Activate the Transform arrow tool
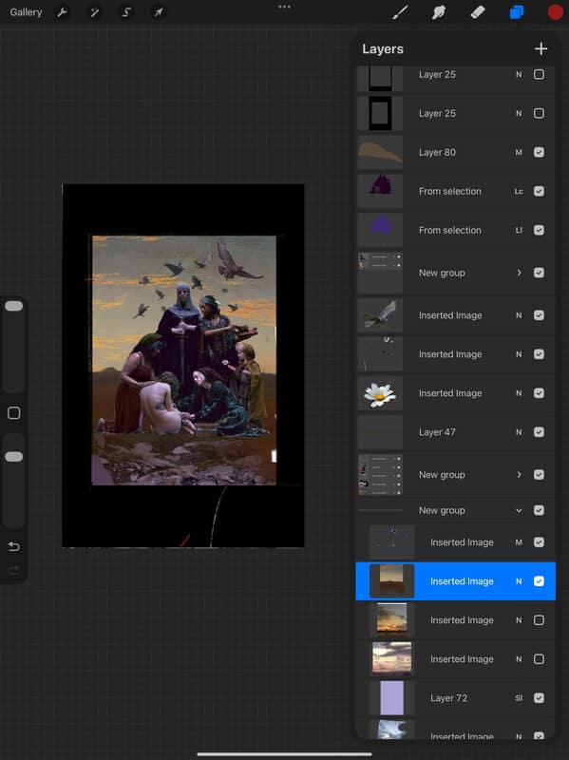The image size is (569, 760). pyautogui.click(x=159, y=12)
